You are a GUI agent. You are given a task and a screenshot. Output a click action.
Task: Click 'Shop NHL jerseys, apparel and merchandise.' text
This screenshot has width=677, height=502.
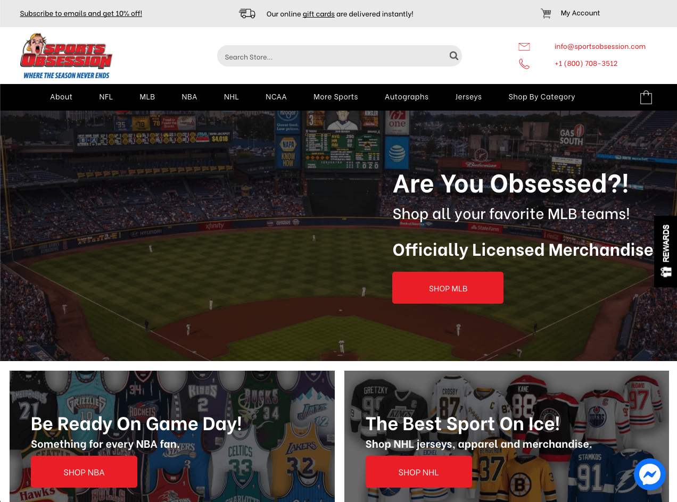tap(478, 444)
